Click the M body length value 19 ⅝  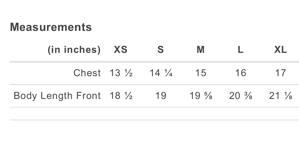[x=201, y=96]
